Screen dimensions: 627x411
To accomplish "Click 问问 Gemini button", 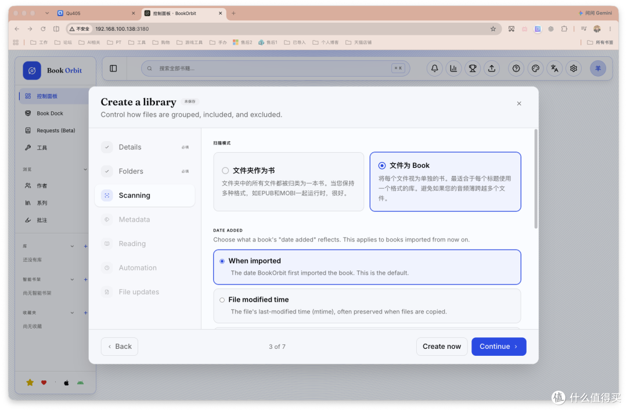I will (x=596, y=13).
